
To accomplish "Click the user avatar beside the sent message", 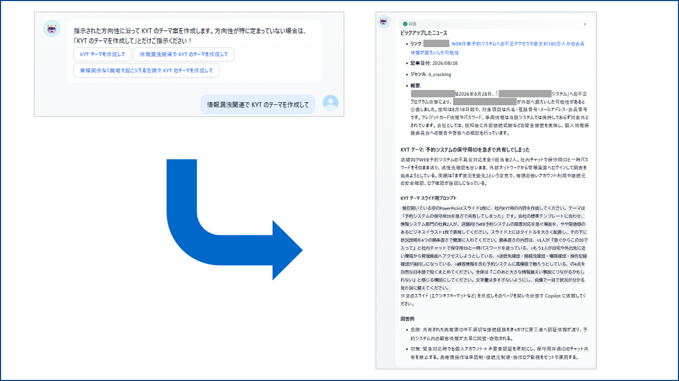I will [330, 103].
